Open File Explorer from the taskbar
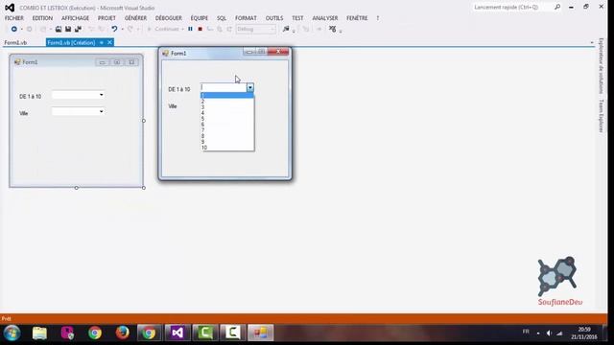Viewport: 614px width, 345px height. pos(39,333)
